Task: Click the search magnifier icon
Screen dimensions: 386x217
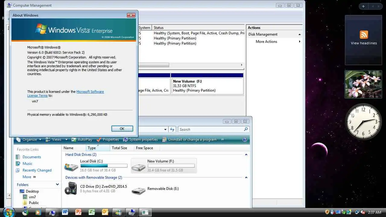Action: pyautogui.click(x=246, y=129)
